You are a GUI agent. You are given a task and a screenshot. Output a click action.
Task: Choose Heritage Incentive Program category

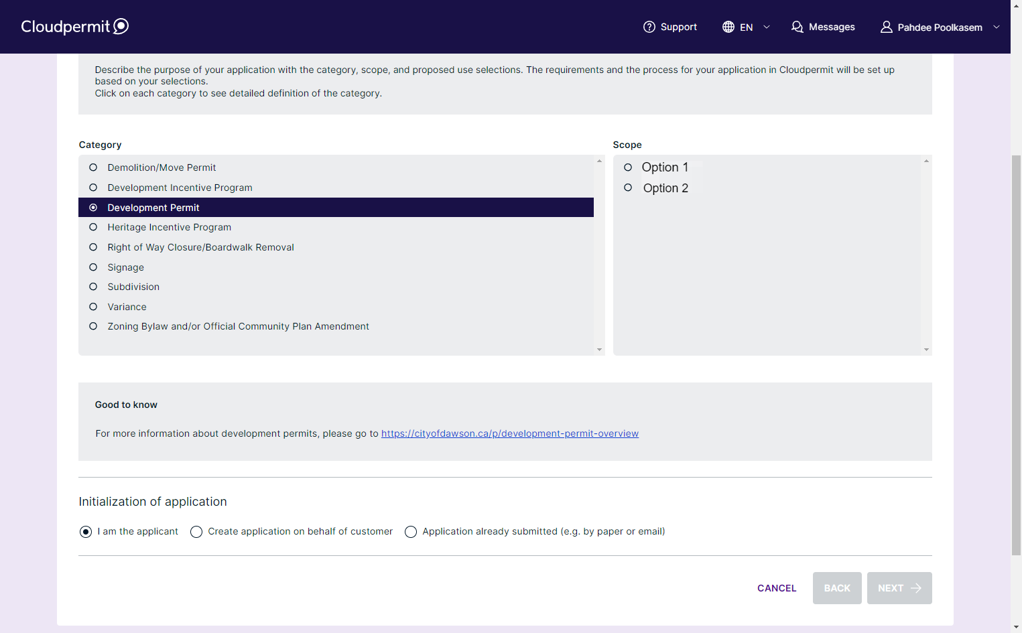pyautogui.click(x=336, y=227)
